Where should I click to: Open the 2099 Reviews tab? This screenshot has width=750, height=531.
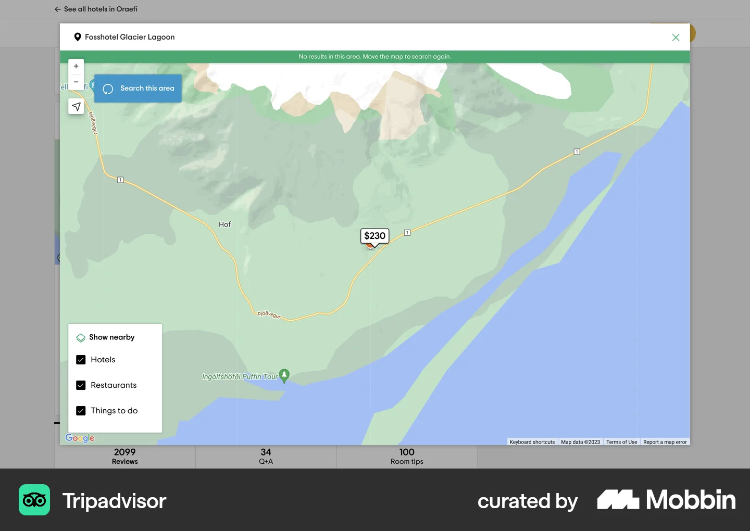click(125, 457)
